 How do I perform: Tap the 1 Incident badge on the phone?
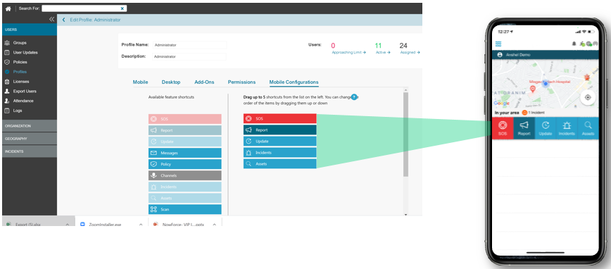(x=534, y=113)
